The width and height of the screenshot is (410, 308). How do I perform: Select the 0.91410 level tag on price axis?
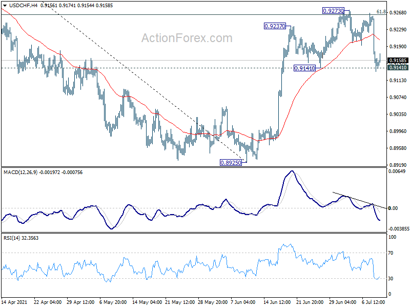[x=398, y=68]
